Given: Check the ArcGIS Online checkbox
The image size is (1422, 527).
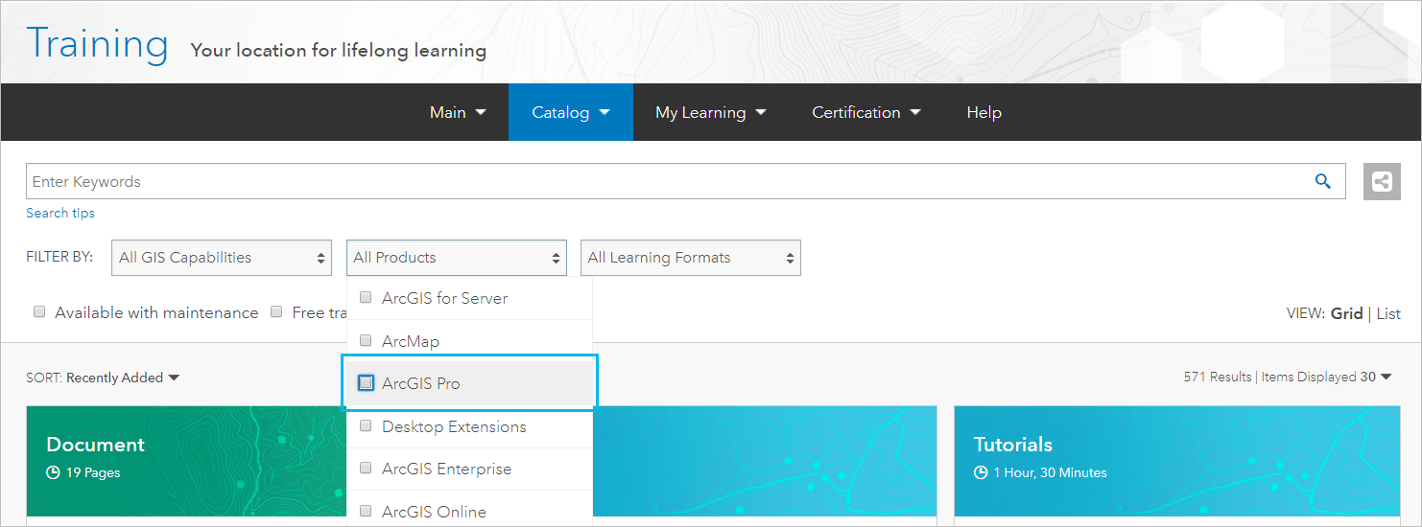Looking at the screenshot, I should 366,511.
